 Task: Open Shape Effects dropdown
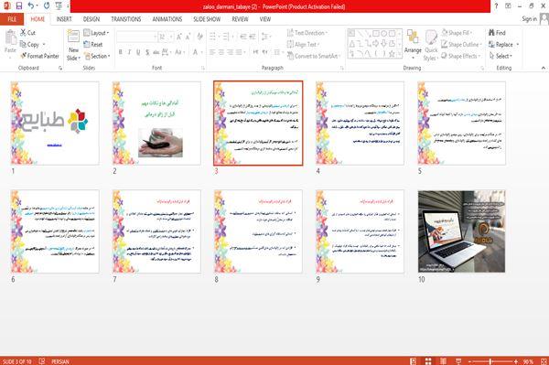[461, 56]
